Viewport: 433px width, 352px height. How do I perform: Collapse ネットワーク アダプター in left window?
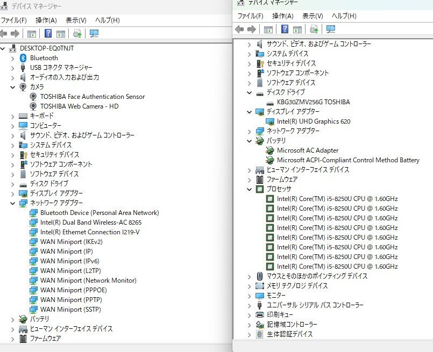pos(12,203)
